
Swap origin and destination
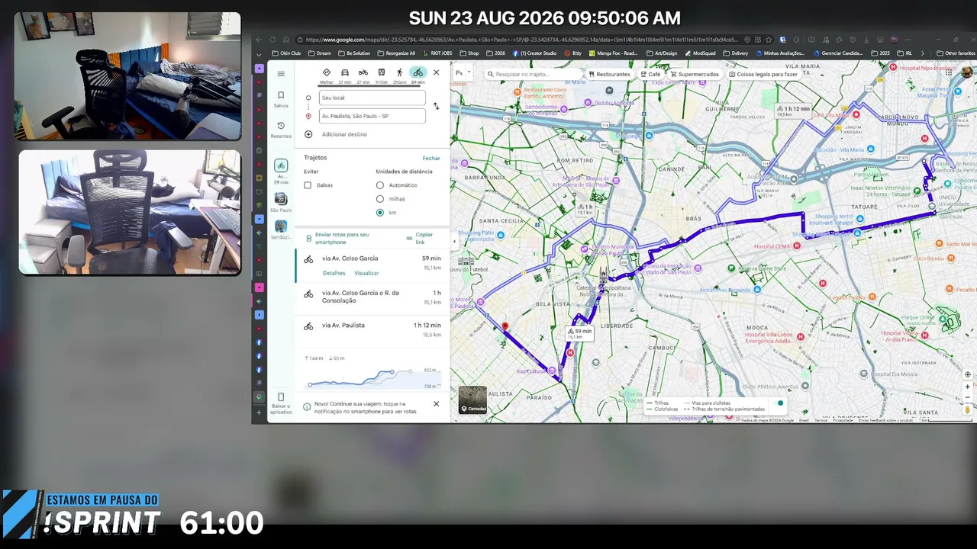click(x=436, y=107)
